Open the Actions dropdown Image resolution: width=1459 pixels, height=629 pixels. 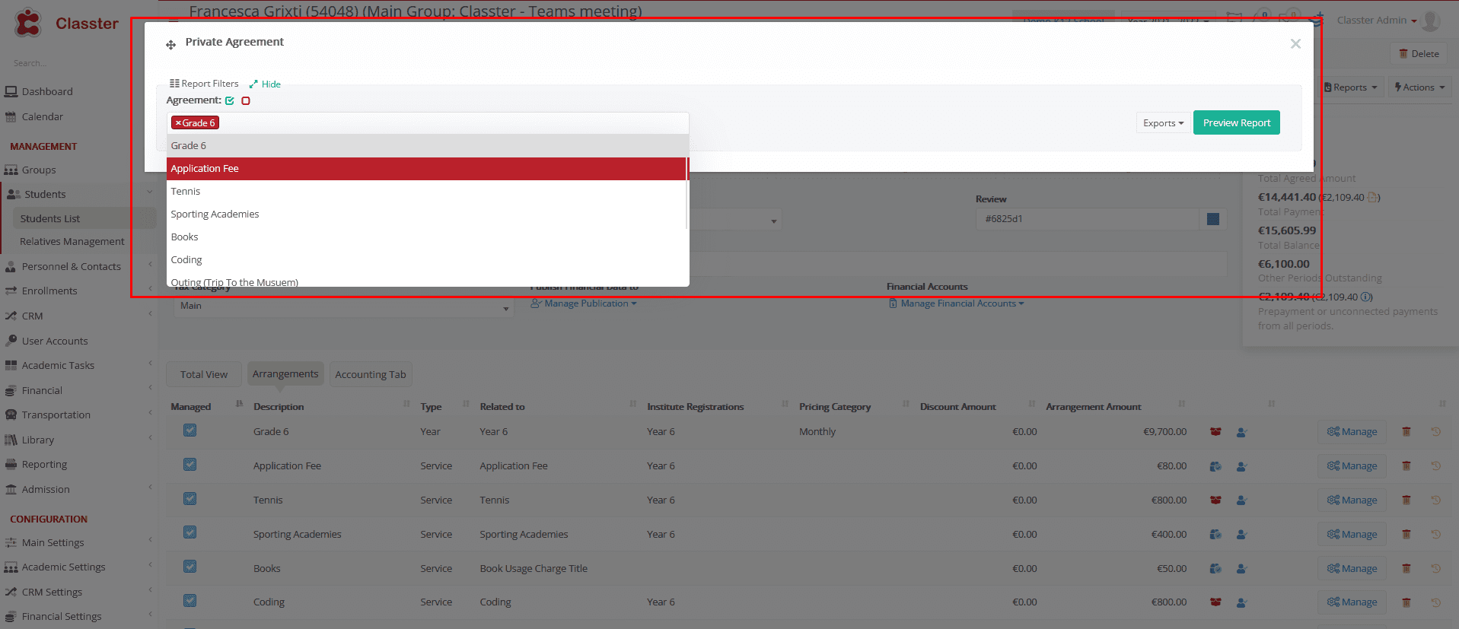click(x=1419, y=87)
